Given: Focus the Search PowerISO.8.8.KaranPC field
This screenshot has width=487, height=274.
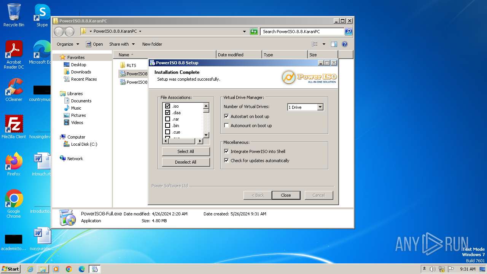Looking at the screenshot, I should pyautogui.click(x=302, y=32).
